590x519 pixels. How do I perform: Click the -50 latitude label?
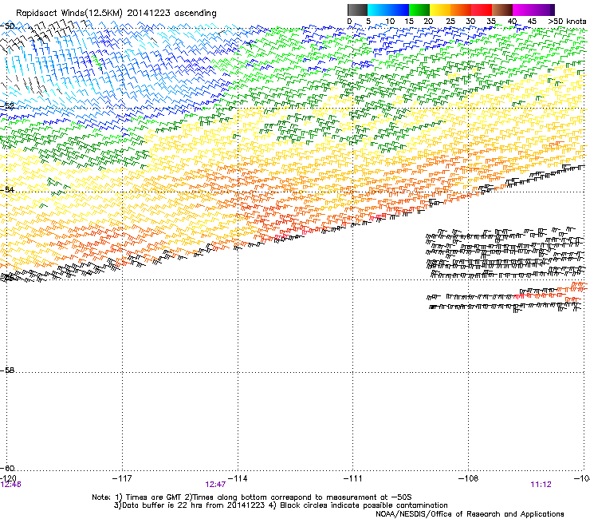7,26
